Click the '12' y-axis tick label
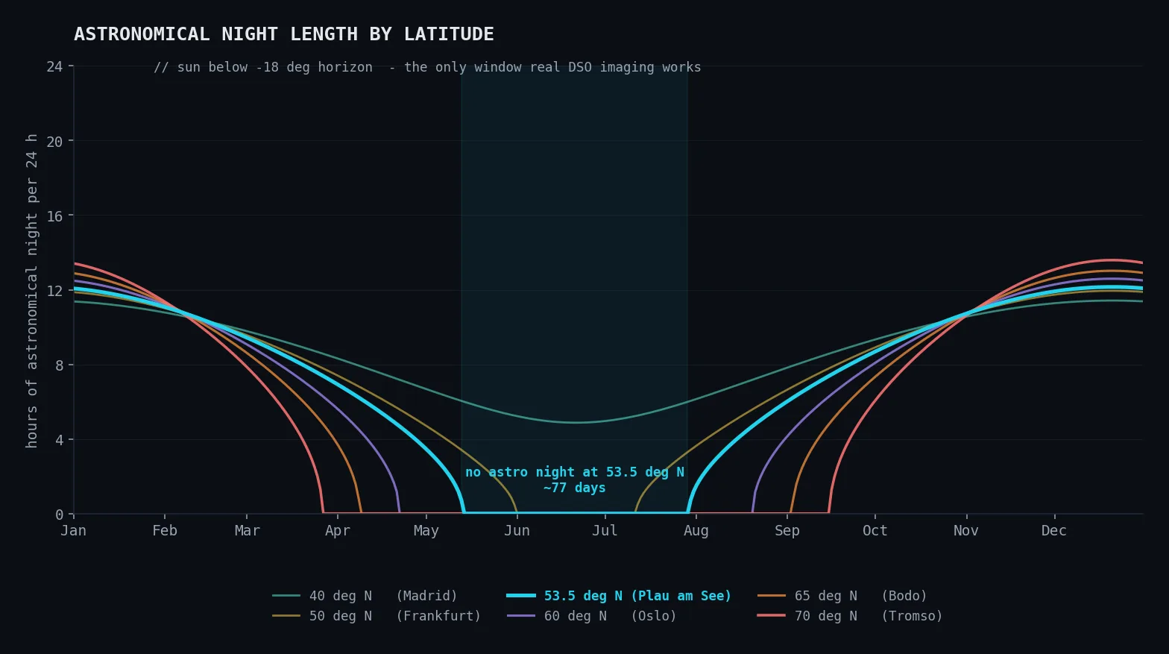1169x654 pixels. (x=54, y=291)
